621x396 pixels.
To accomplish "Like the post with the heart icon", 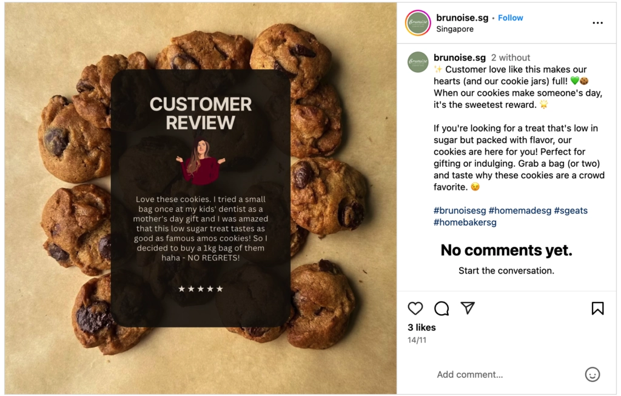I will coord(415,308).
